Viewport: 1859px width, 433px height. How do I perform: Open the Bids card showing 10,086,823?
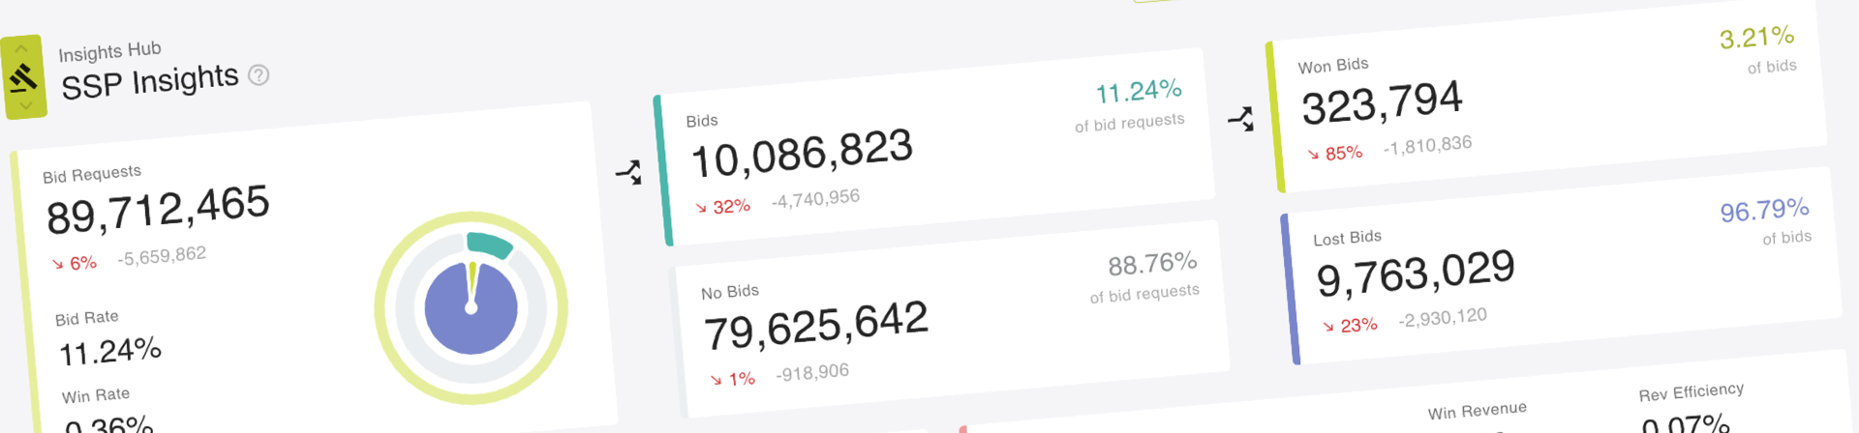coord(934,146)
